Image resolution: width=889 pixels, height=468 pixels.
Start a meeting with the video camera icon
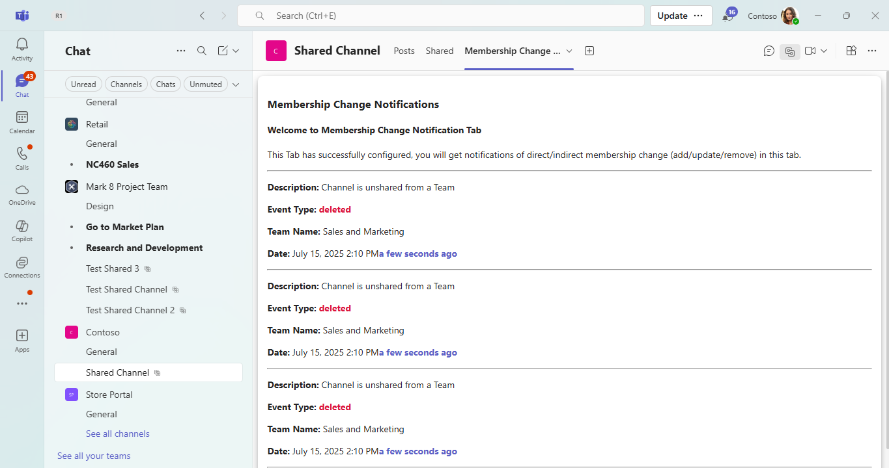coord(810,51)
